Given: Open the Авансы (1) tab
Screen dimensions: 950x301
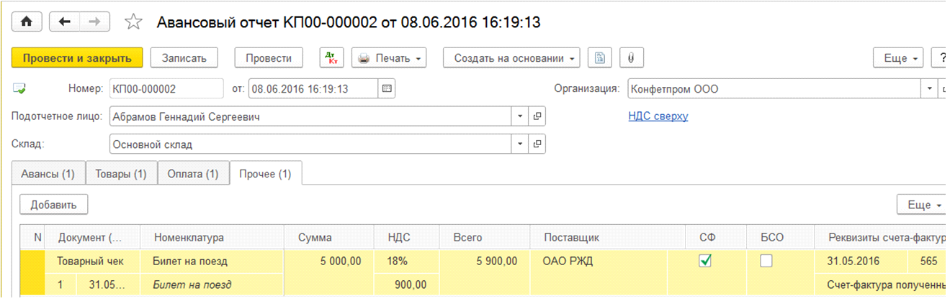Looking at the screenshot, I should (x=48, y=174).
